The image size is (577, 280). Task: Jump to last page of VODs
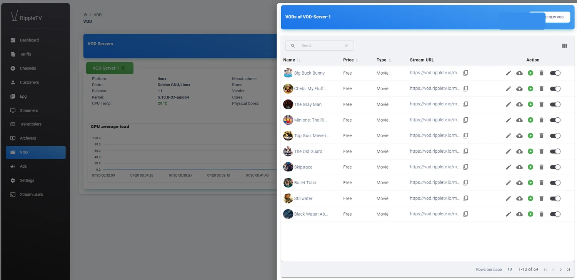[569, 270]
